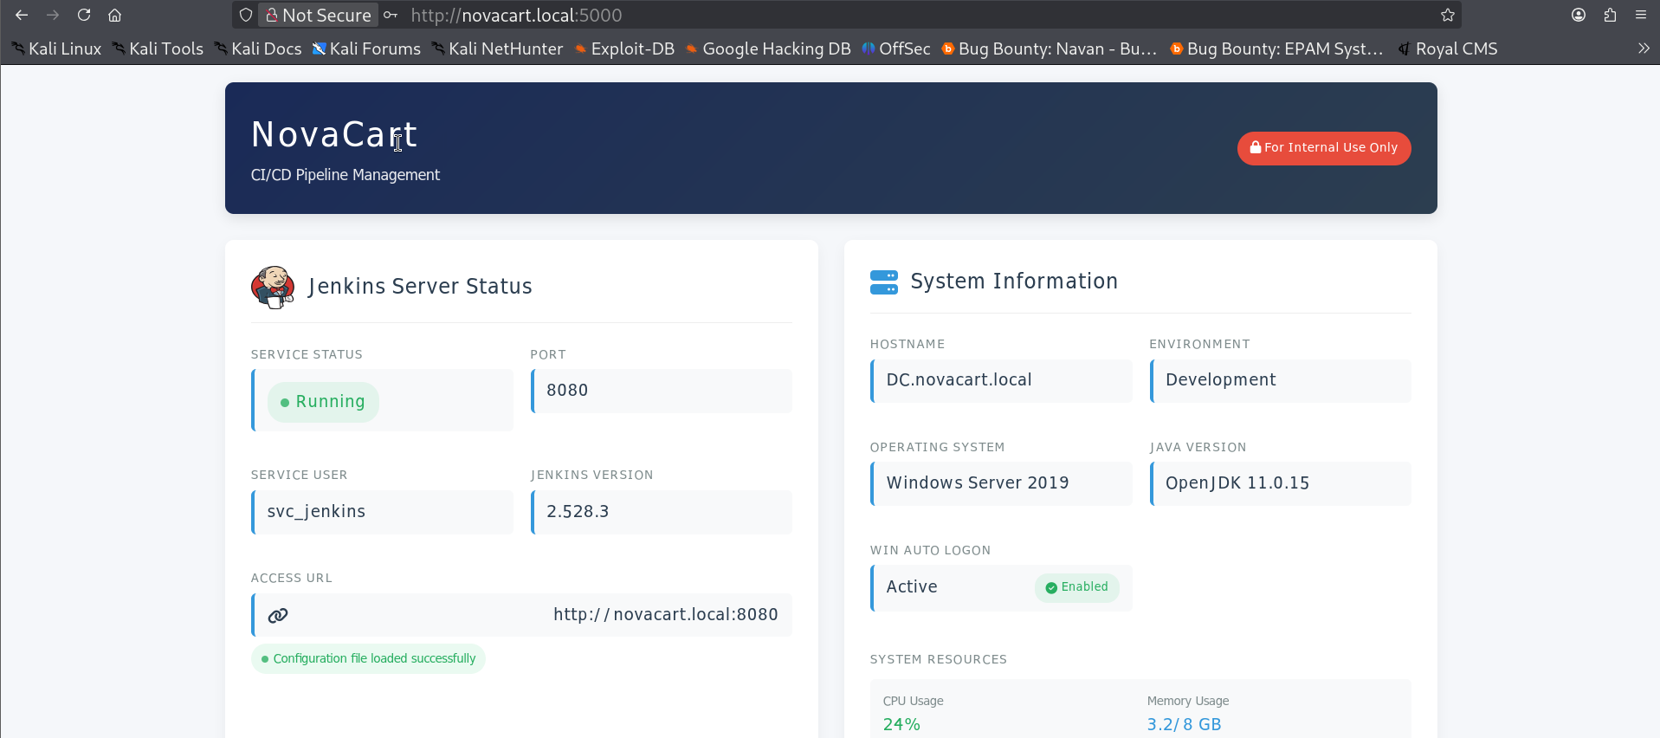Open the Kali Tools bookmark
Viewport: 1660px width, 738px height.
pyautogui.click(x=158, y=49)
